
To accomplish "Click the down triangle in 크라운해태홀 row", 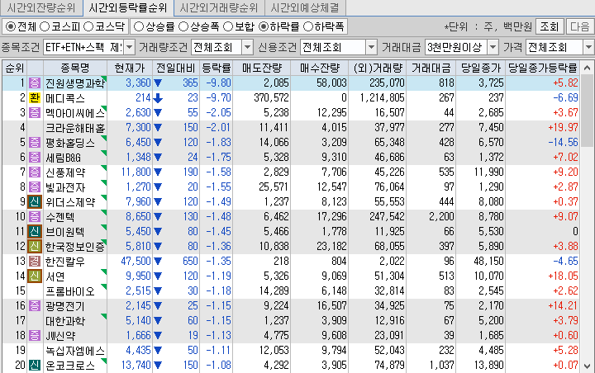I will coord(158,128).
